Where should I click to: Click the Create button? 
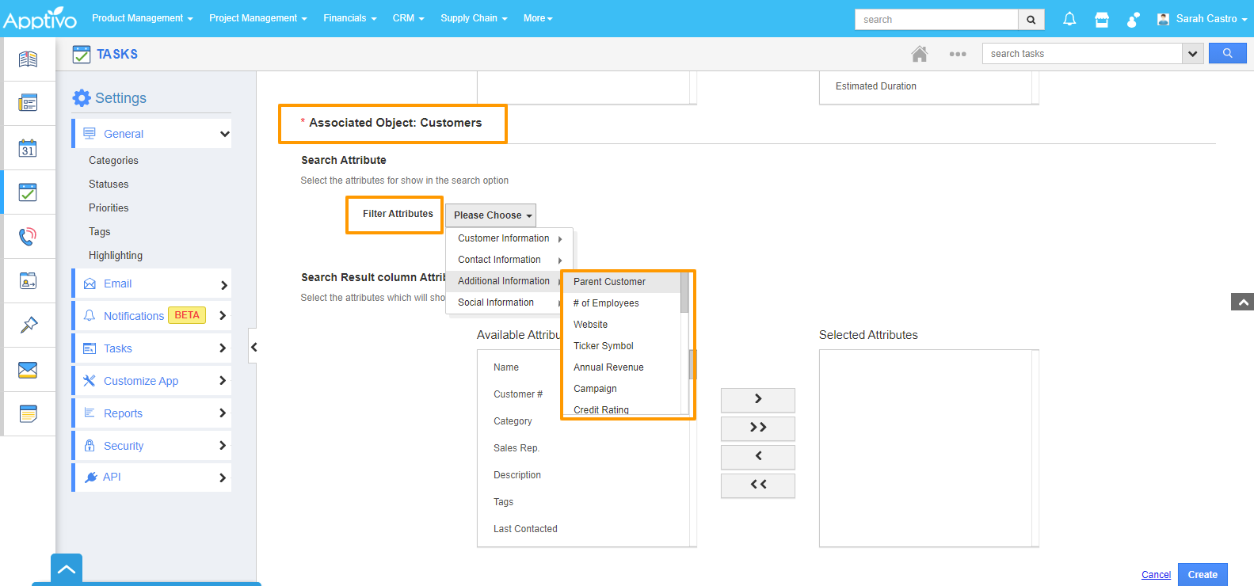click(x=1202, y=575)
